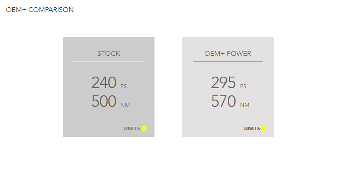Open the OEM+ Power card UNITS yellow arrow

pyautogui.click(x=264, y=129)
